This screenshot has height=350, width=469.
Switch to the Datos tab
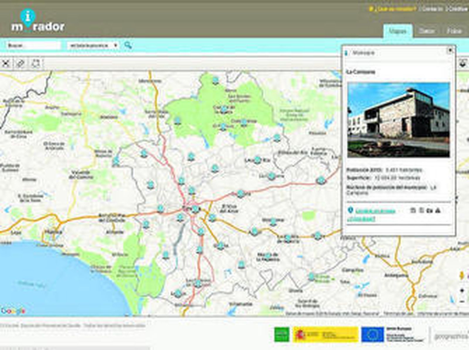pyautogui.click(x=428, y=30)
